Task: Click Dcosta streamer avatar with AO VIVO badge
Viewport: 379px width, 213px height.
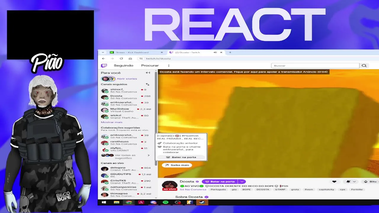Action: click(170, 185)
